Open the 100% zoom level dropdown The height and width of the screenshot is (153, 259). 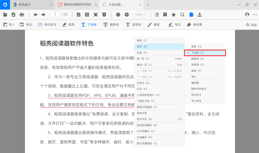pos(140,15)
